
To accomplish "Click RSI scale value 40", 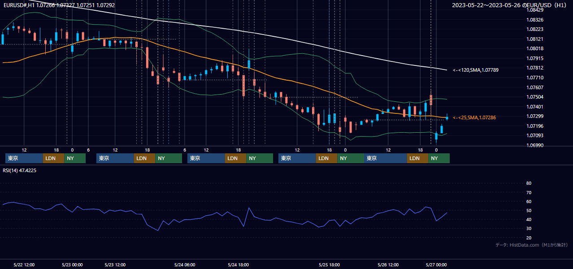I will 529,219.
